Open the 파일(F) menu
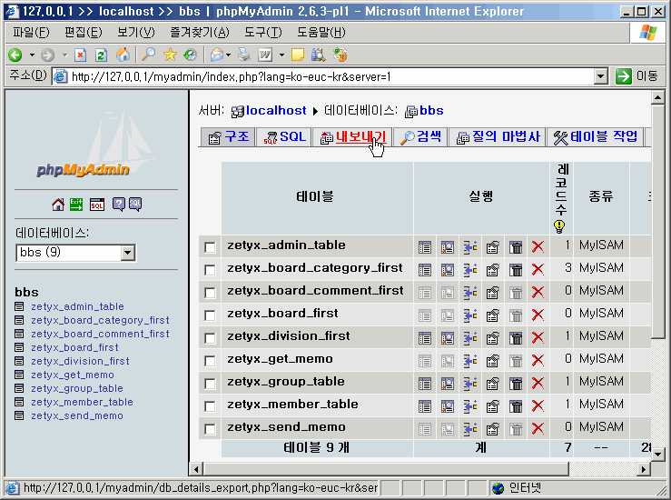The image size is (671, 500). tap(31, 32)
